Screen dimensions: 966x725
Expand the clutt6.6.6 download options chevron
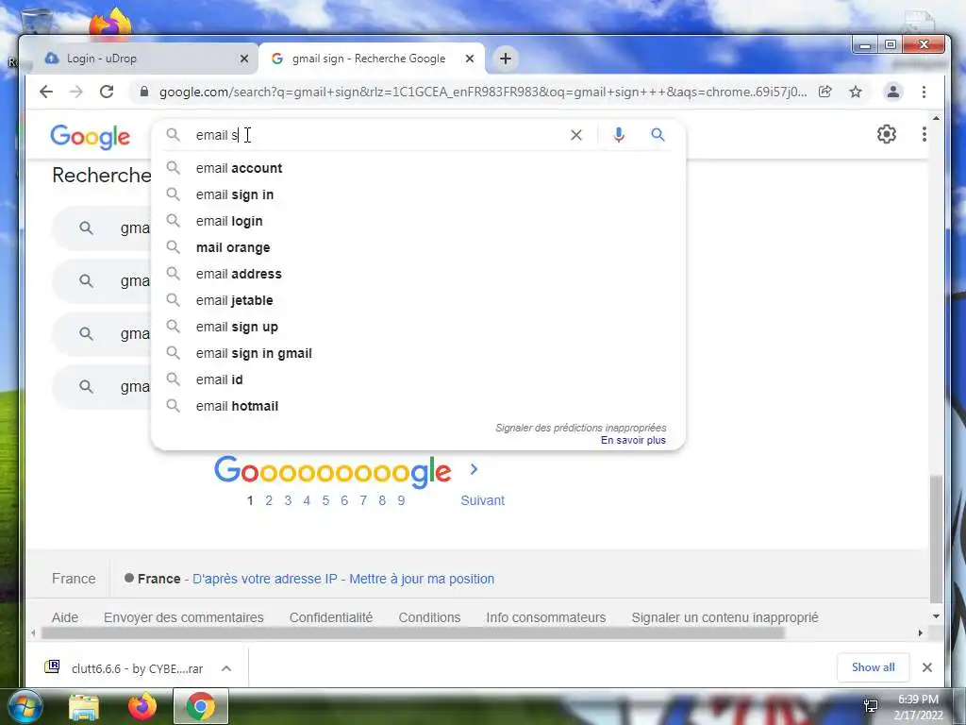[226, 668]
